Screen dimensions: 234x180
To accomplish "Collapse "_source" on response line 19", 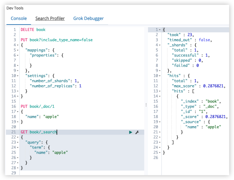I will click(160, 122).
